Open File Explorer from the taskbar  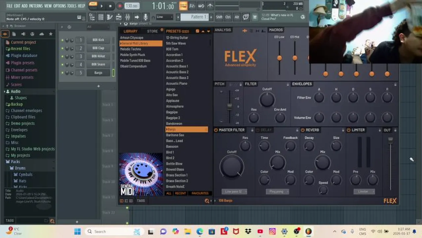[x=188, y=231]
